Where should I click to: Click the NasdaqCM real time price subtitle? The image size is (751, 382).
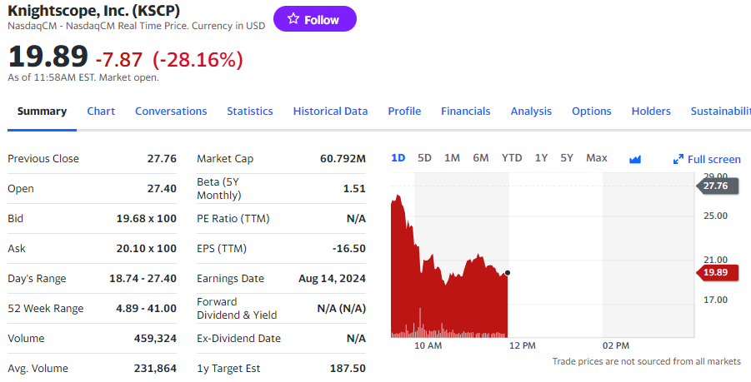pos(137,26)
